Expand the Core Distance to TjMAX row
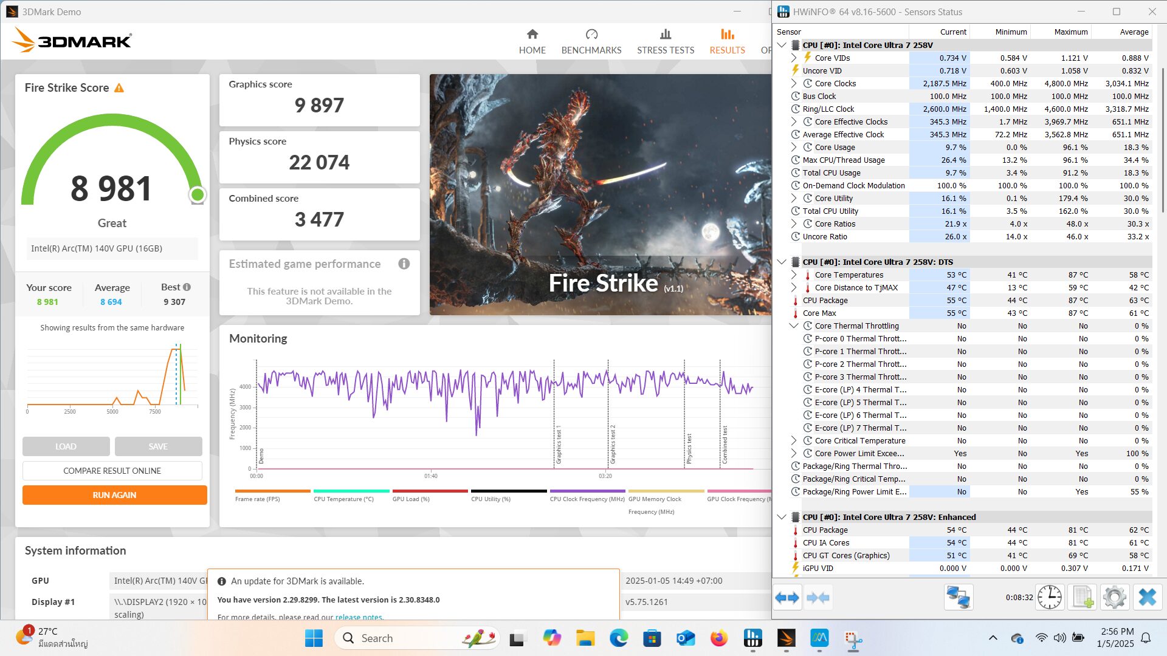 click(x=794, y=287)
